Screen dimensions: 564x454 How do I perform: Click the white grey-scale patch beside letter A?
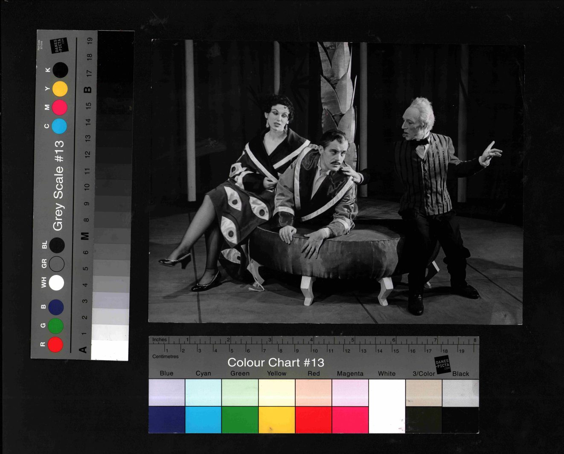point(110,350)
